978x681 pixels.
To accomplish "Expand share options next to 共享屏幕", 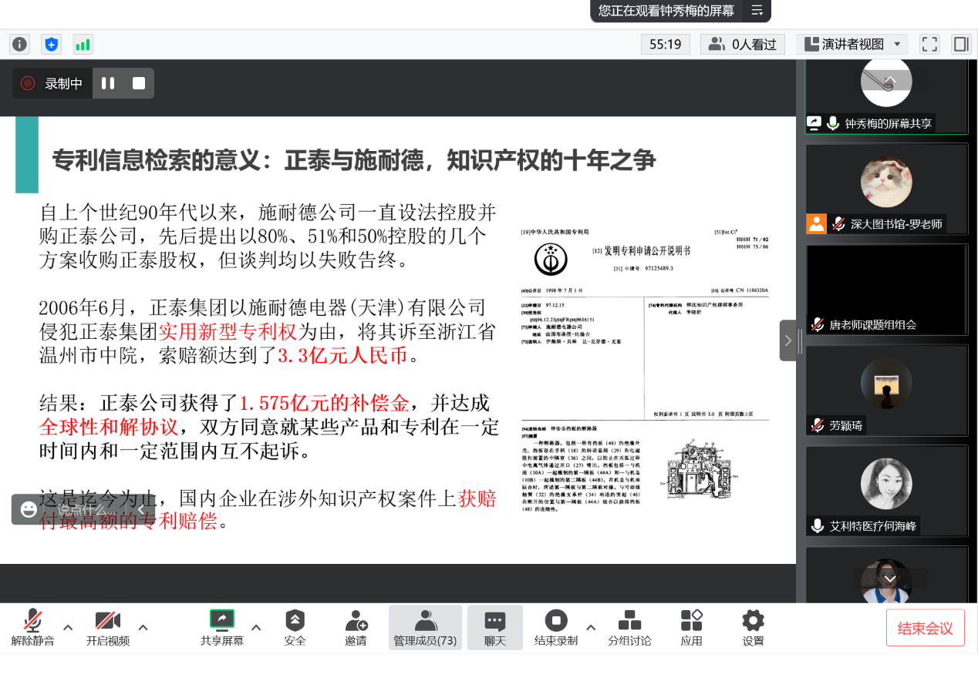I will click(x=256, y=627).
